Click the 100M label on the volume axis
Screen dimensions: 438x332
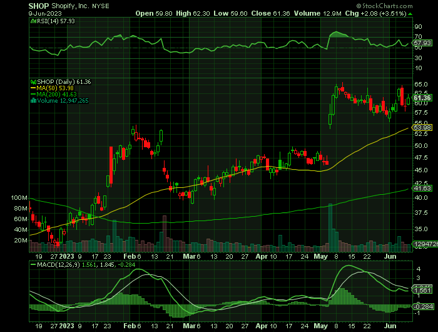coord(19,198)
